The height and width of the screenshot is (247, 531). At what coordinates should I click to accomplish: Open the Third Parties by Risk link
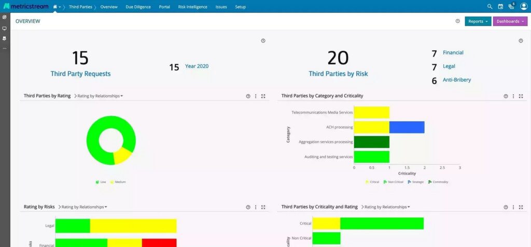click(338, 74)
